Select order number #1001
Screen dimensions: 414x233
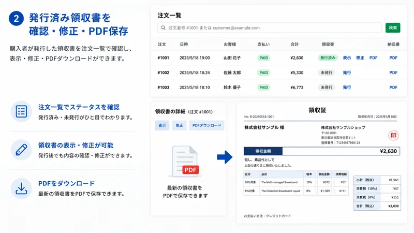[163, 57]
